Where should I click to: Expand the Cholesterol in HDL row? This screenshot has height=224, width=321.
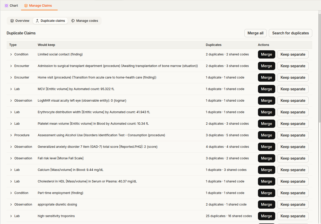tap(11, 181)
